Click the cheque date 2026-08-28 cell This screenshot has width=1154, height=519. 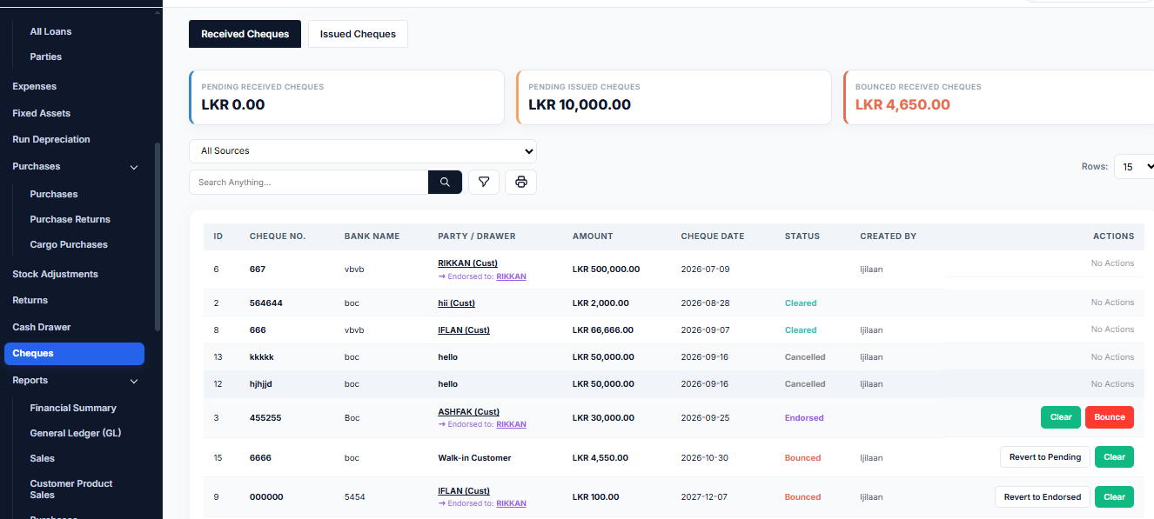click(705, 303)
